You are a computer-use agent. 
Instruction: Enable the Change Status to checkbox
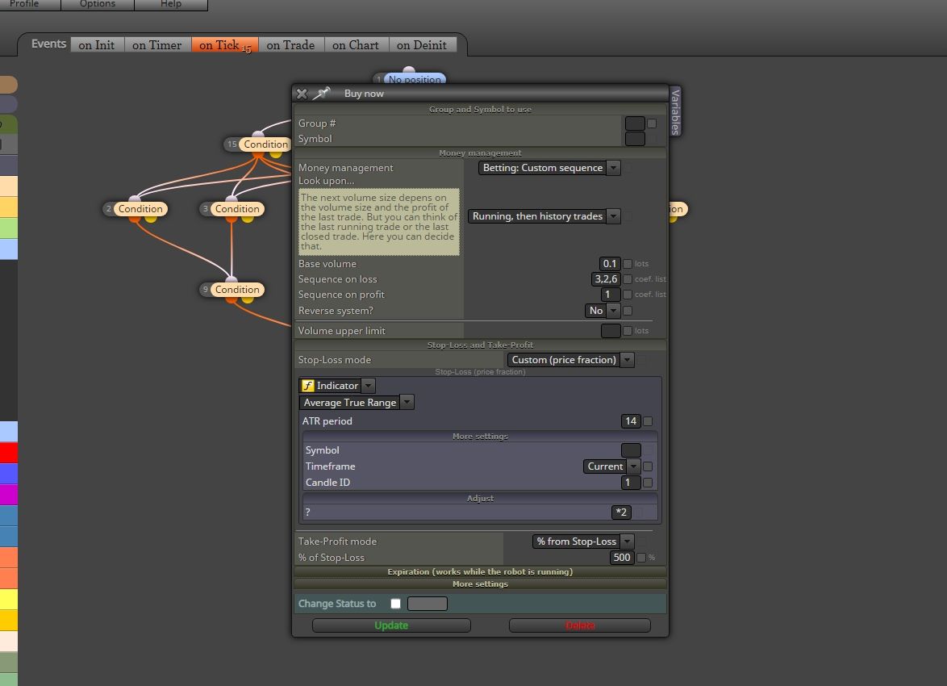(x=395, y=603)
